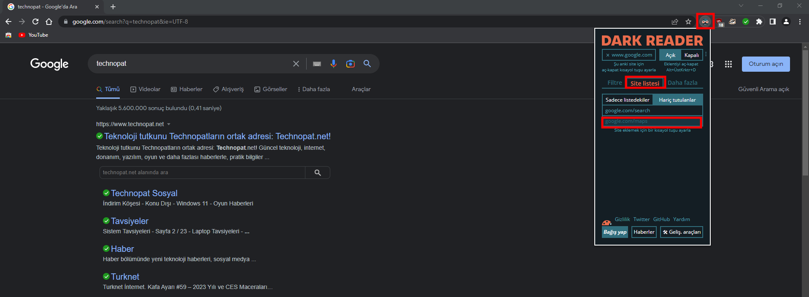Navigate back in browser history

pos(8,22)
